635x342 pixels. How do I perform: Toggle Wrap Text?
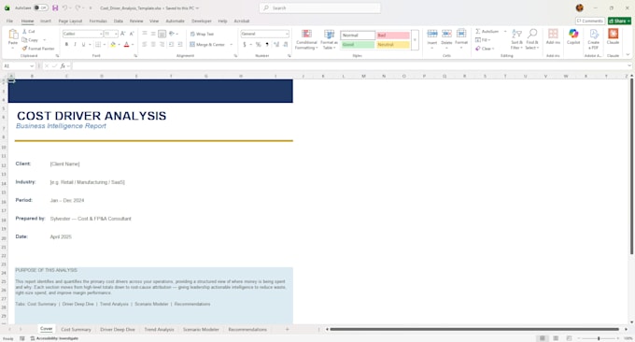click(x=202, y=34)
